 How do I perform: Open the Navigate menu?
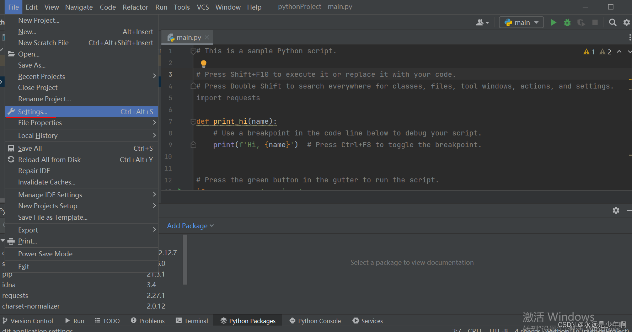pyautogui.click(x=79, y=7)
